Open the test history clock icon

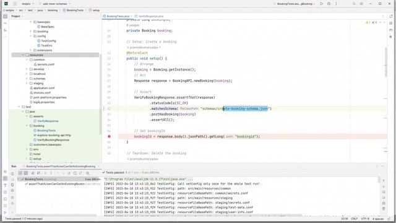pyautogui.click(x=75, y=173)
